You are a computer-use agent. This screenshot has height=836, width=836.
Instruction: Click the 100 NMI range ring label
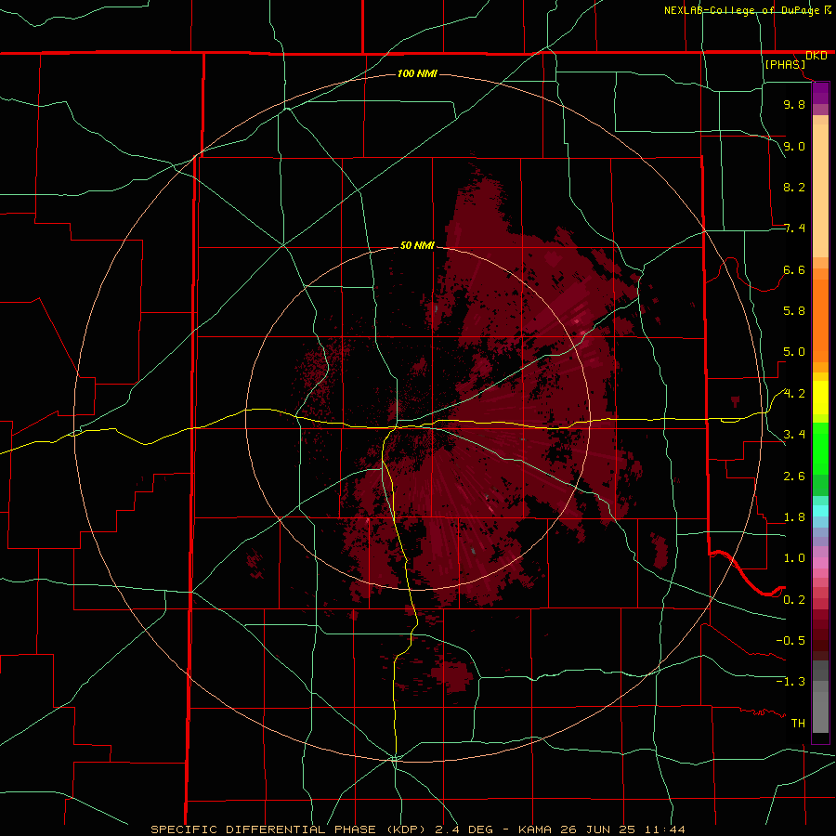[417, 73]
